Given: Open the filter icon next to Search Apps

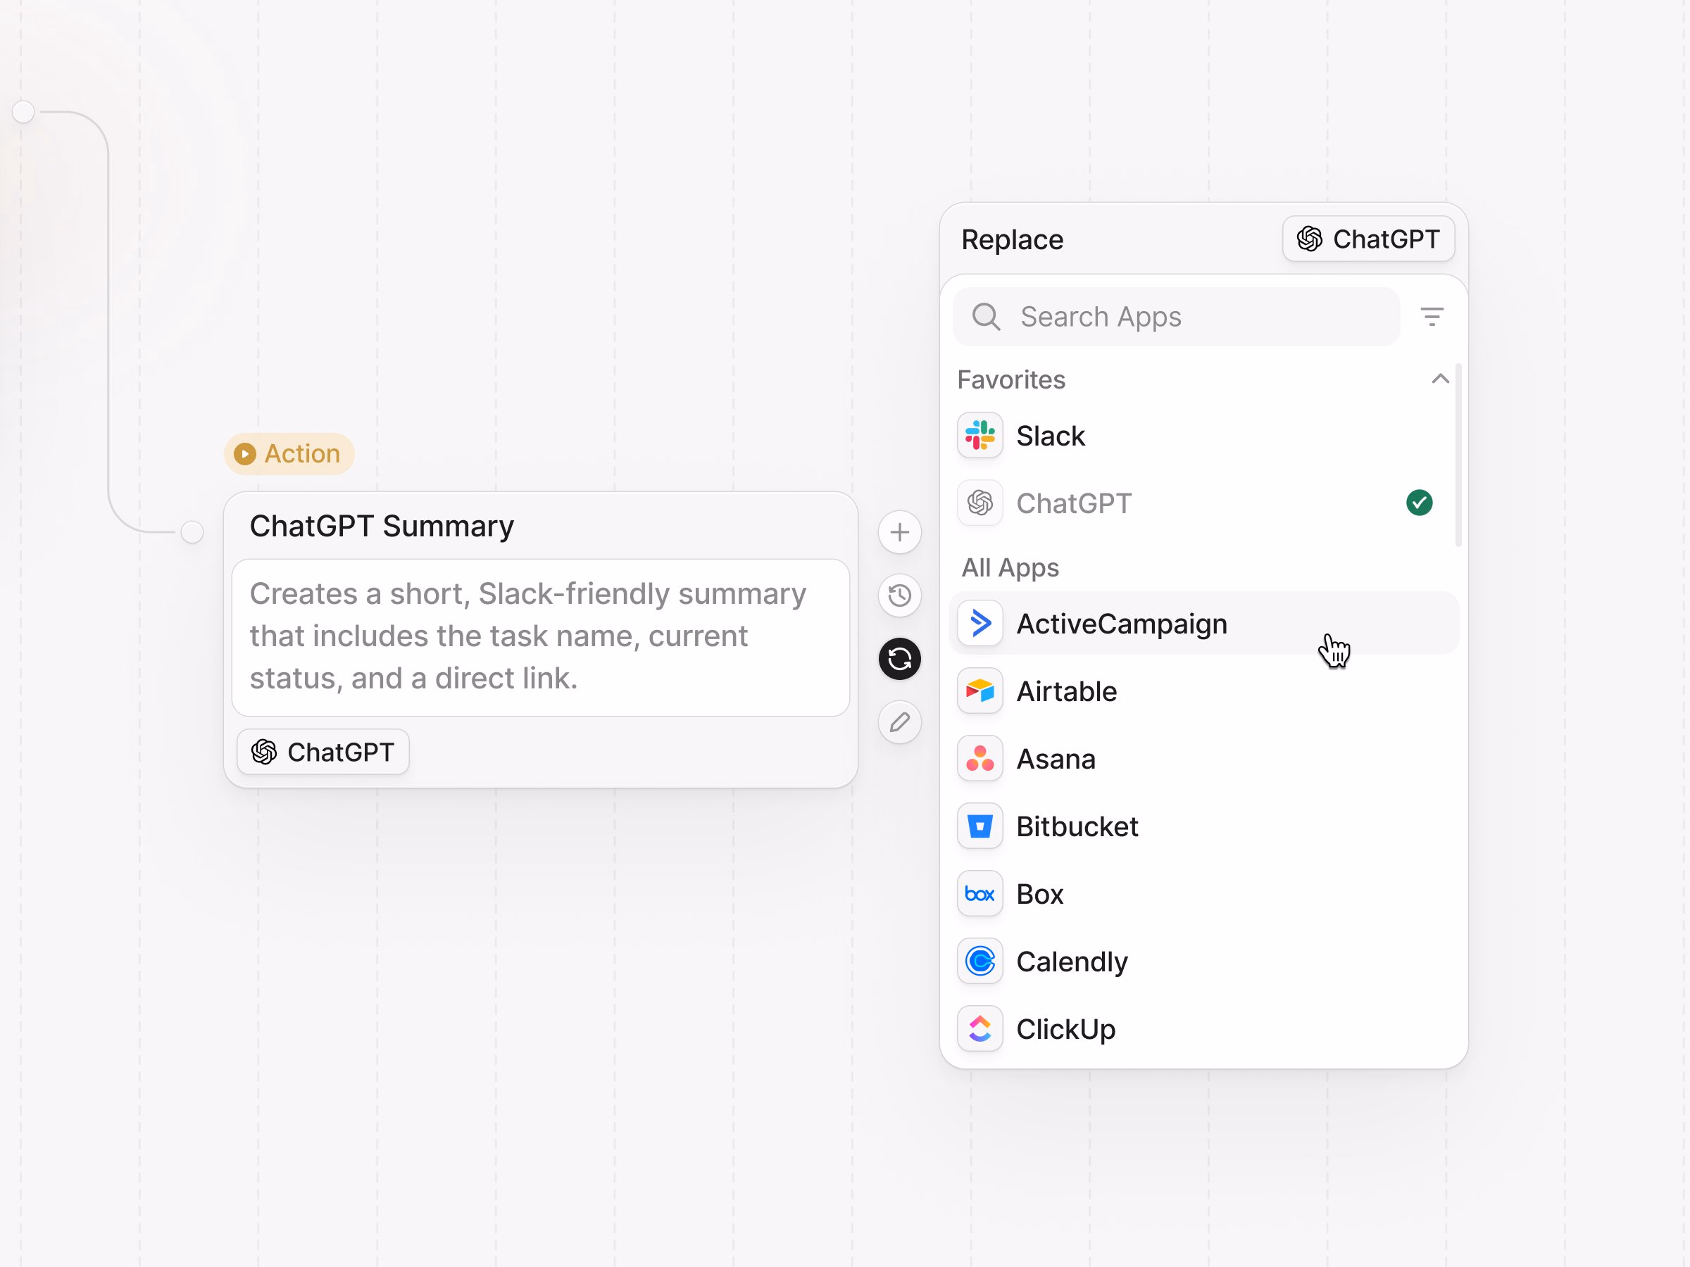Looking at the screenshot, I should click(x=1432, y=316).
